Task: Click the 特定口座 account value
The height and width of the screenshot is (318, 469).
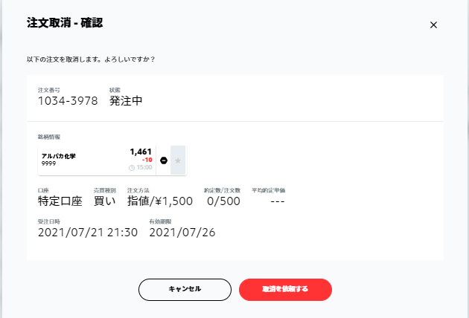Action: coord(60,201)
